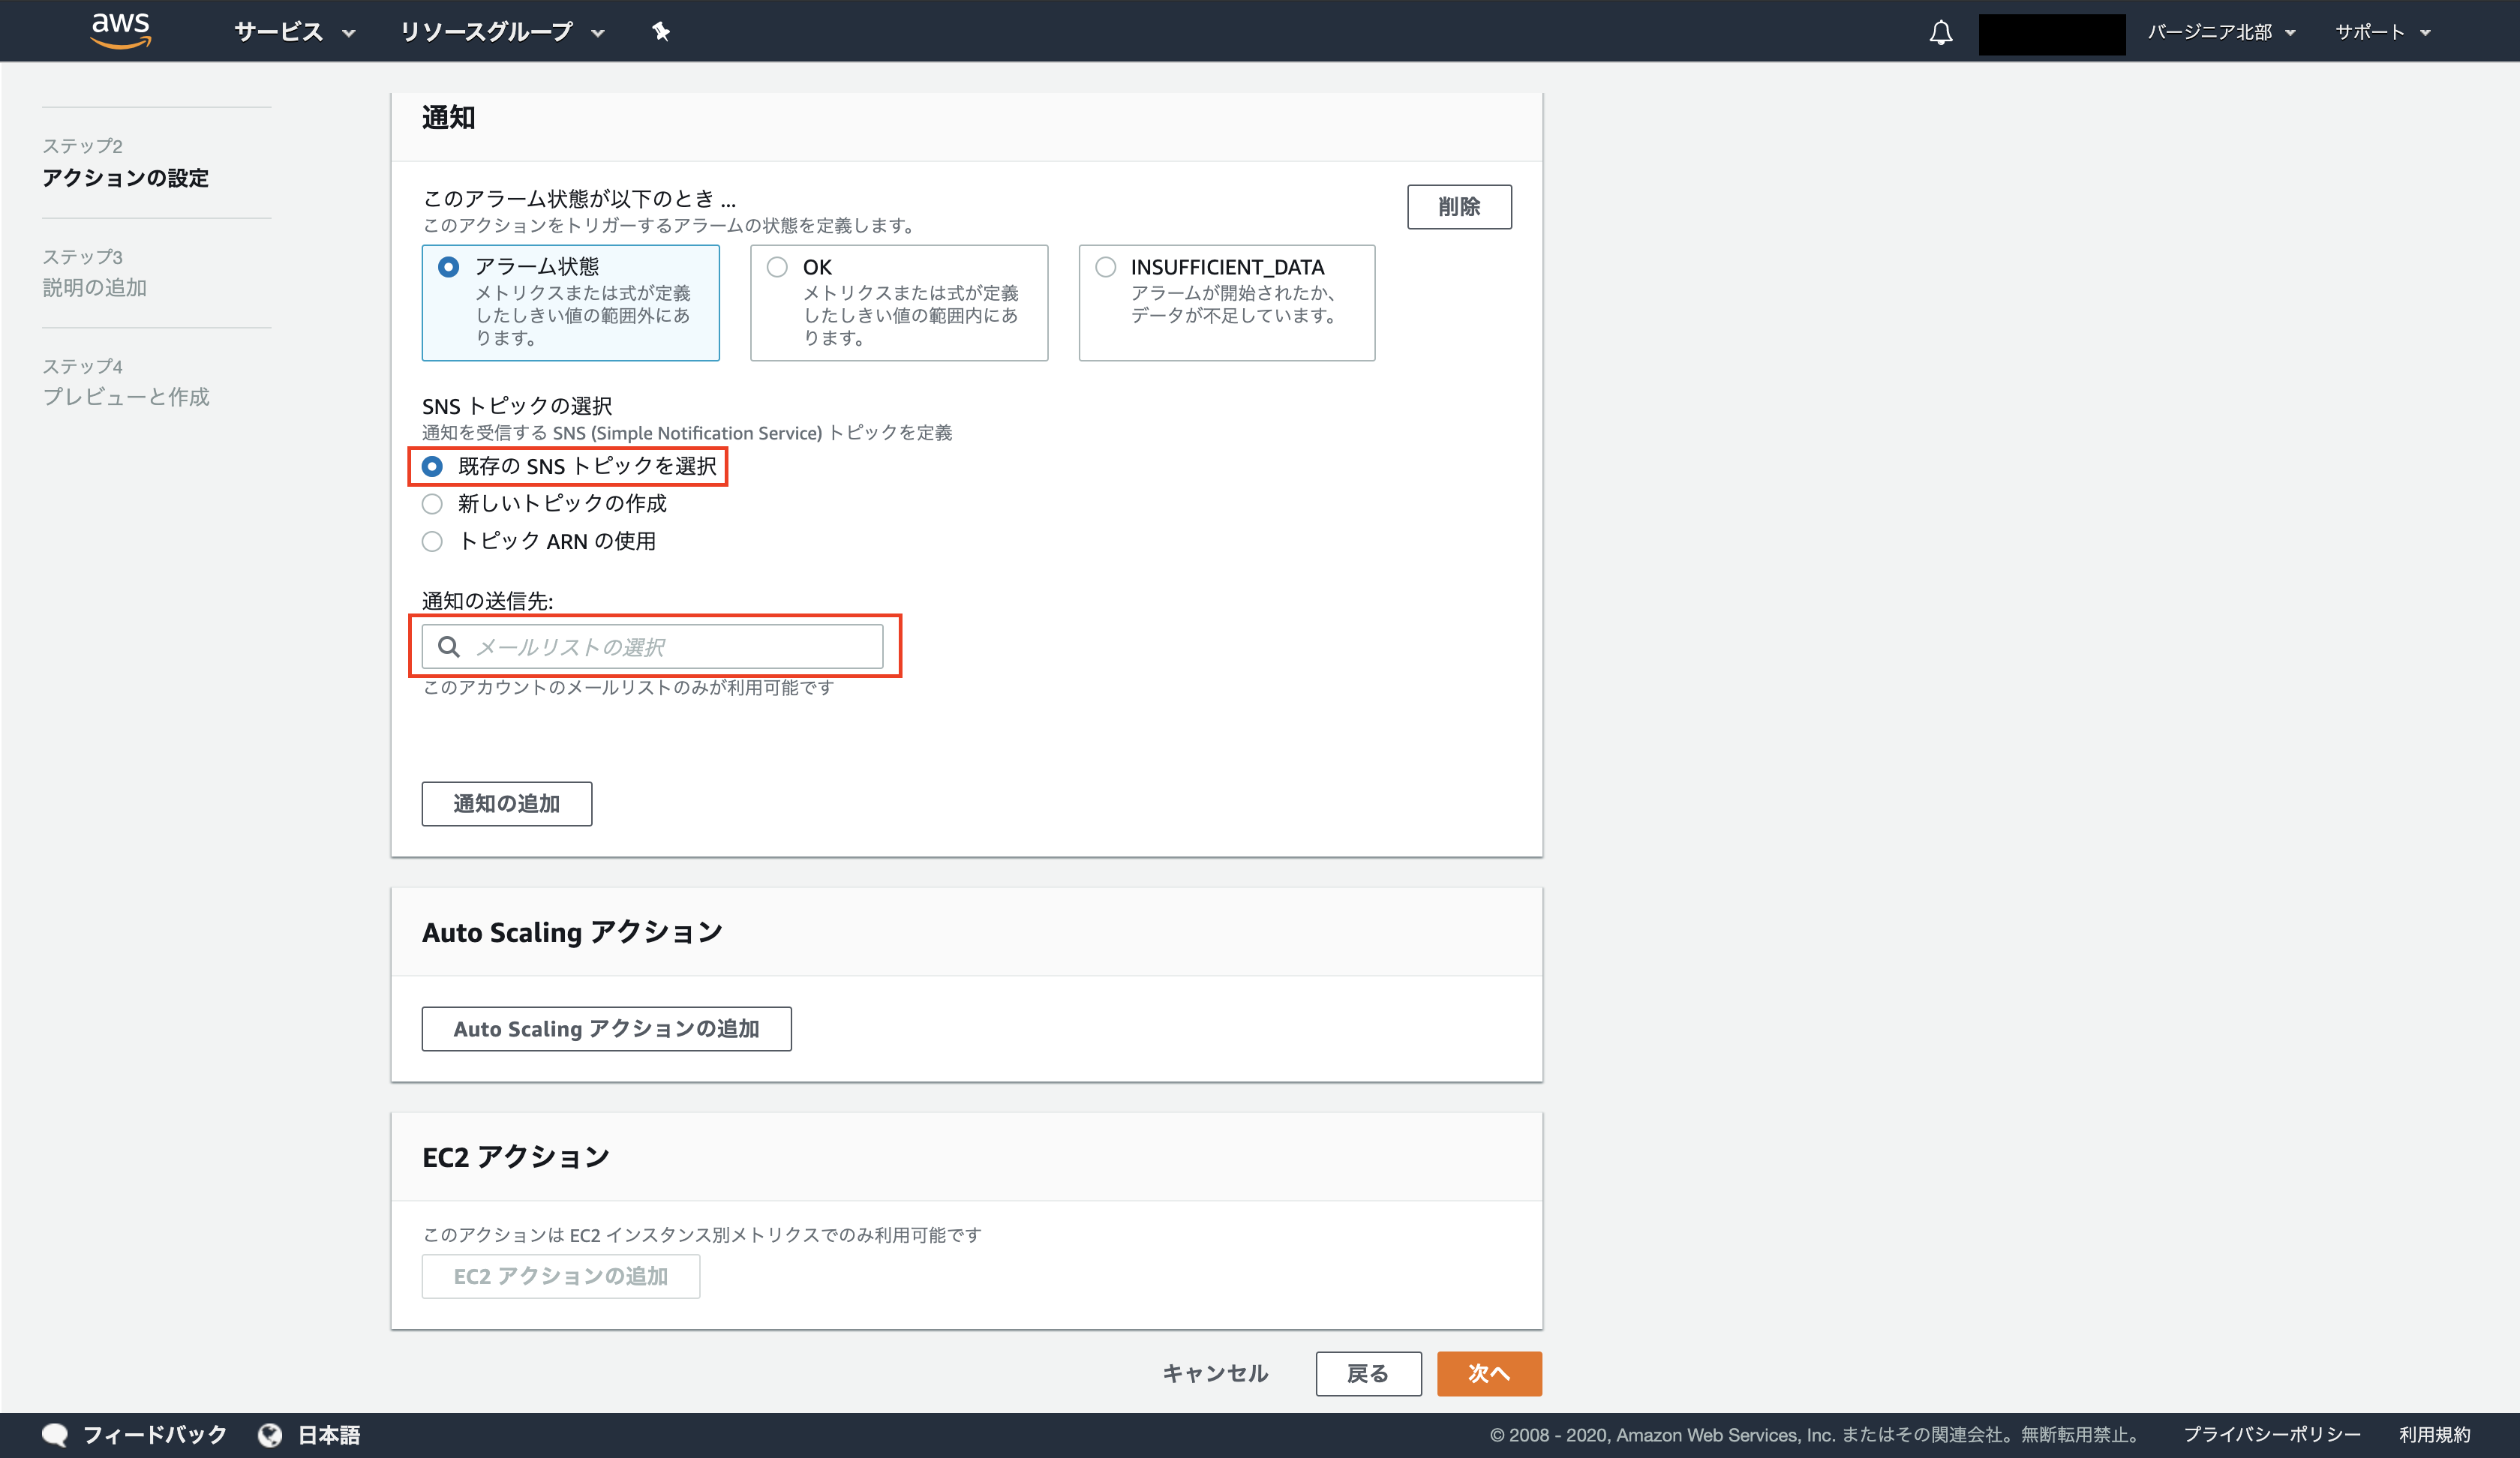Click the search magnifier in mail list field

point(449,647)
